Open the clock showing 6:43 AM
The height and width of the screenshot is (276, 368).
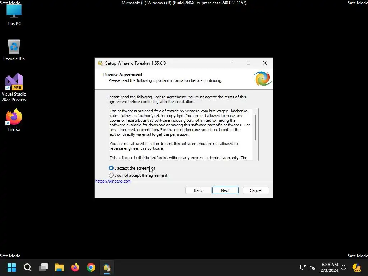pos(330,267)
